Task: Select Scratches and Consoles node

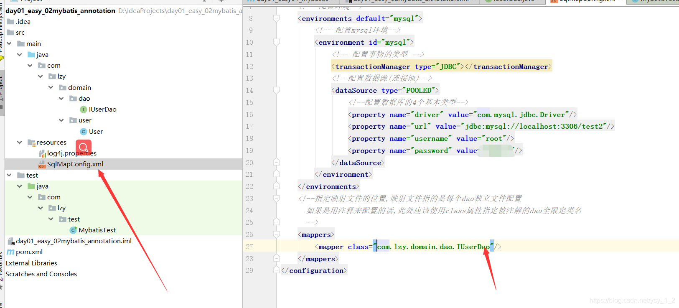Action: [41, 274]
